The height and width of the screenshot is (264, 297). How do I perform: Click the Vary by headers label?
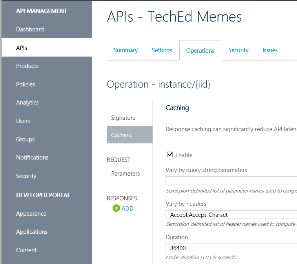[186, 204]
